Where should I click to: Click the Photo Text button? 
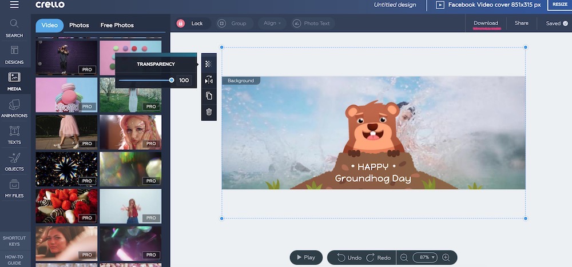[313, 23]
